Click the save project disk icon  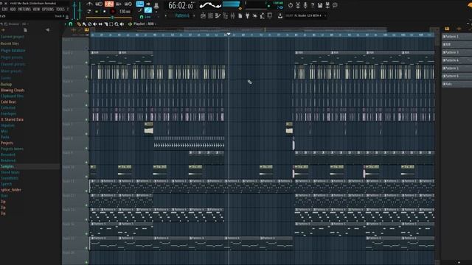coord(319,5)
